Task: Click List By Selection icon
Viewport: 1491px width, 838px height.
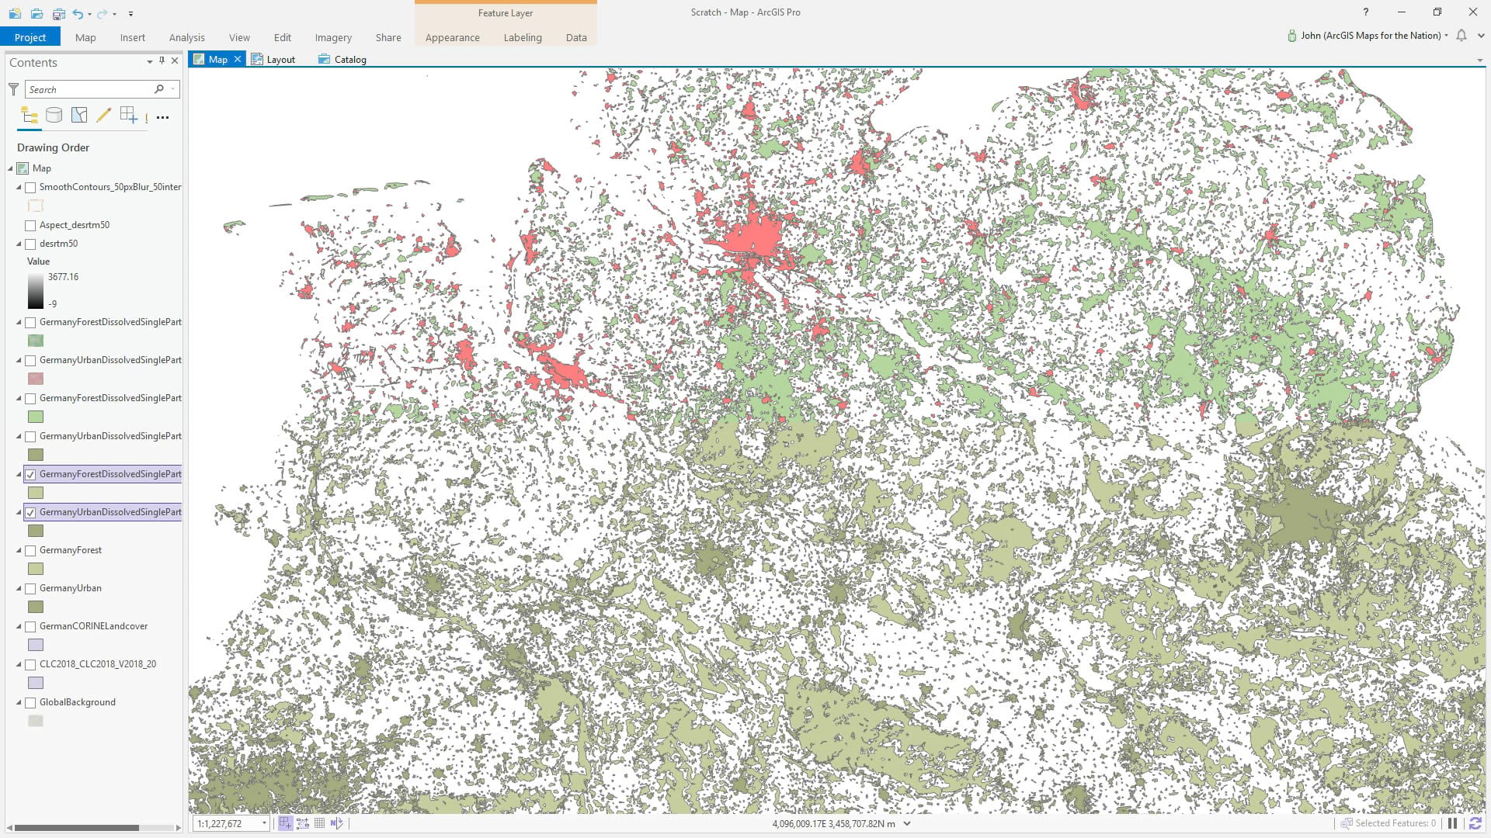Action: click(79, 116)
